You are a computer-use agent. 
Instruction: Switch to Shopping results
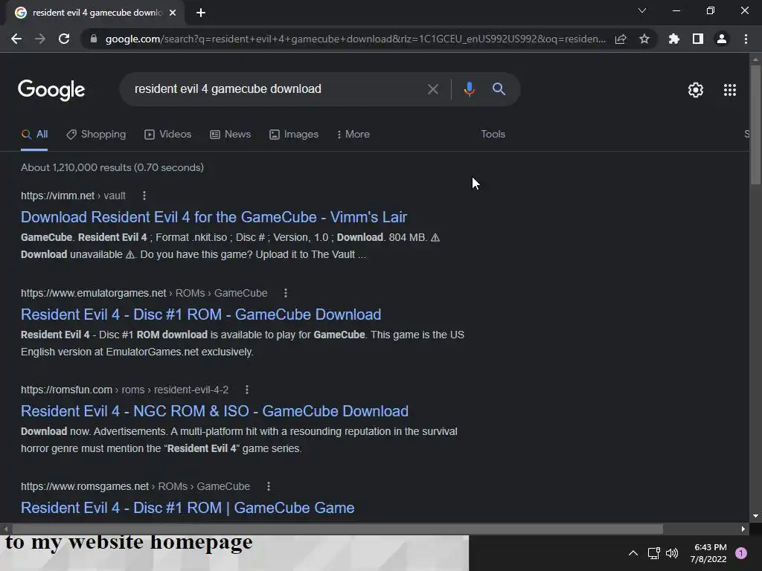point(96,135)
